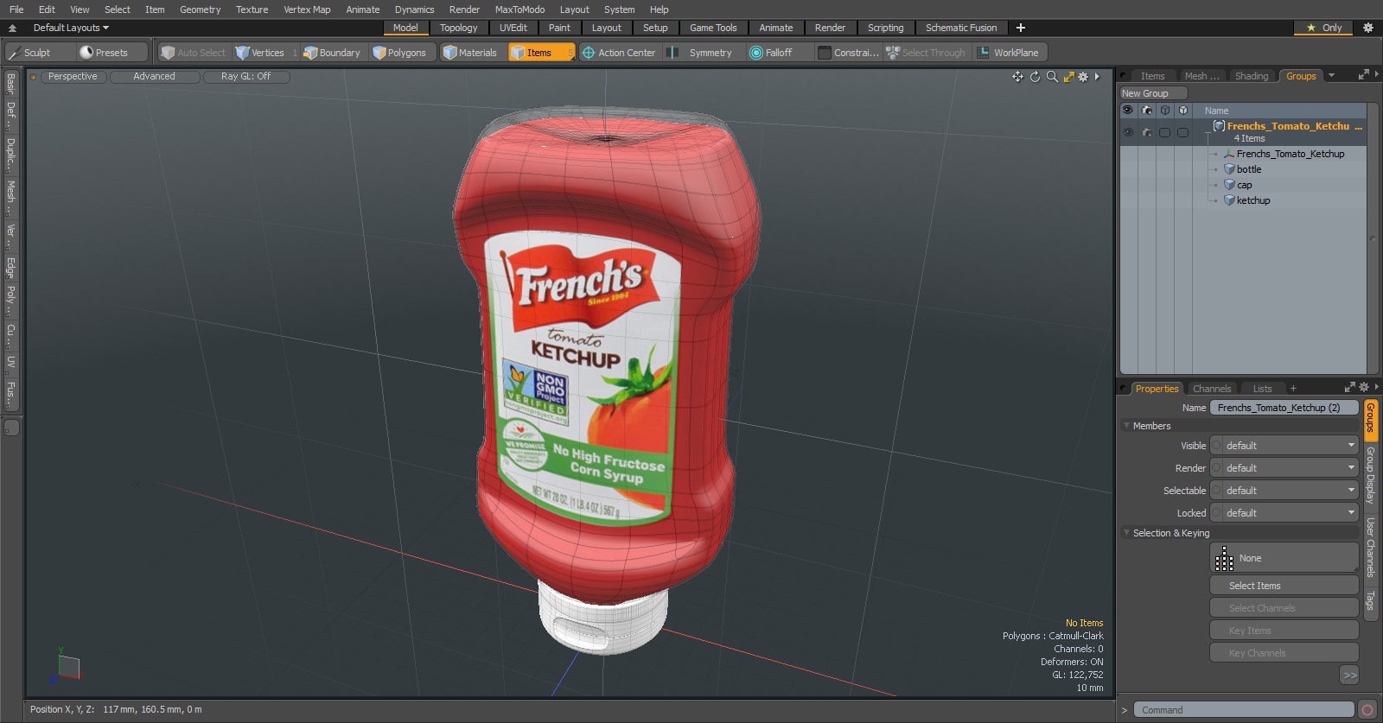The image size is (1383, 723).
Task: Click the Command input field
Action: (1244, 710)
